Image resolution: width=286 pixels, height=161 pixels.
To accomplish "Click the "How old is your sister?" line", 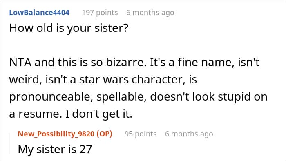I will pos(69,28).
